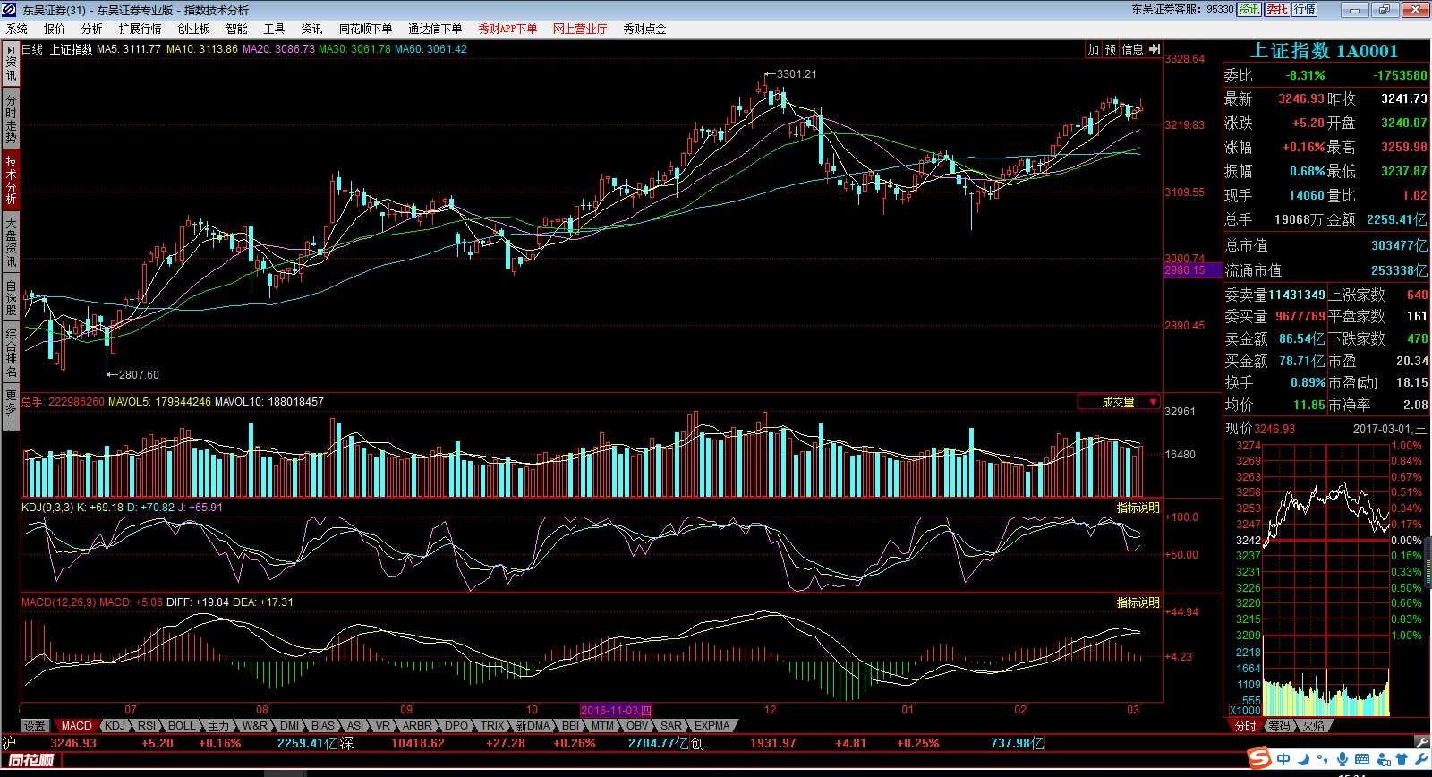
Task: Open the 分析 menu in menu bar
Action: pos(92,29)
